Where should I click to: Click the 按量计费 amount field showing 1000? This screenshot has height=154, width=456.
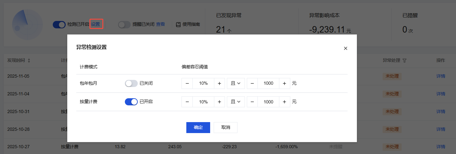point(268,102)
